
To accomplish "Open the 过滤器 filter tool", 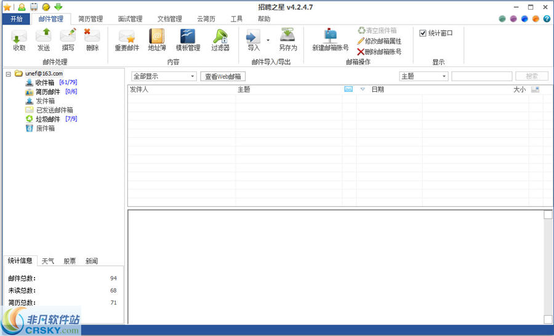I will coord(220,40).
